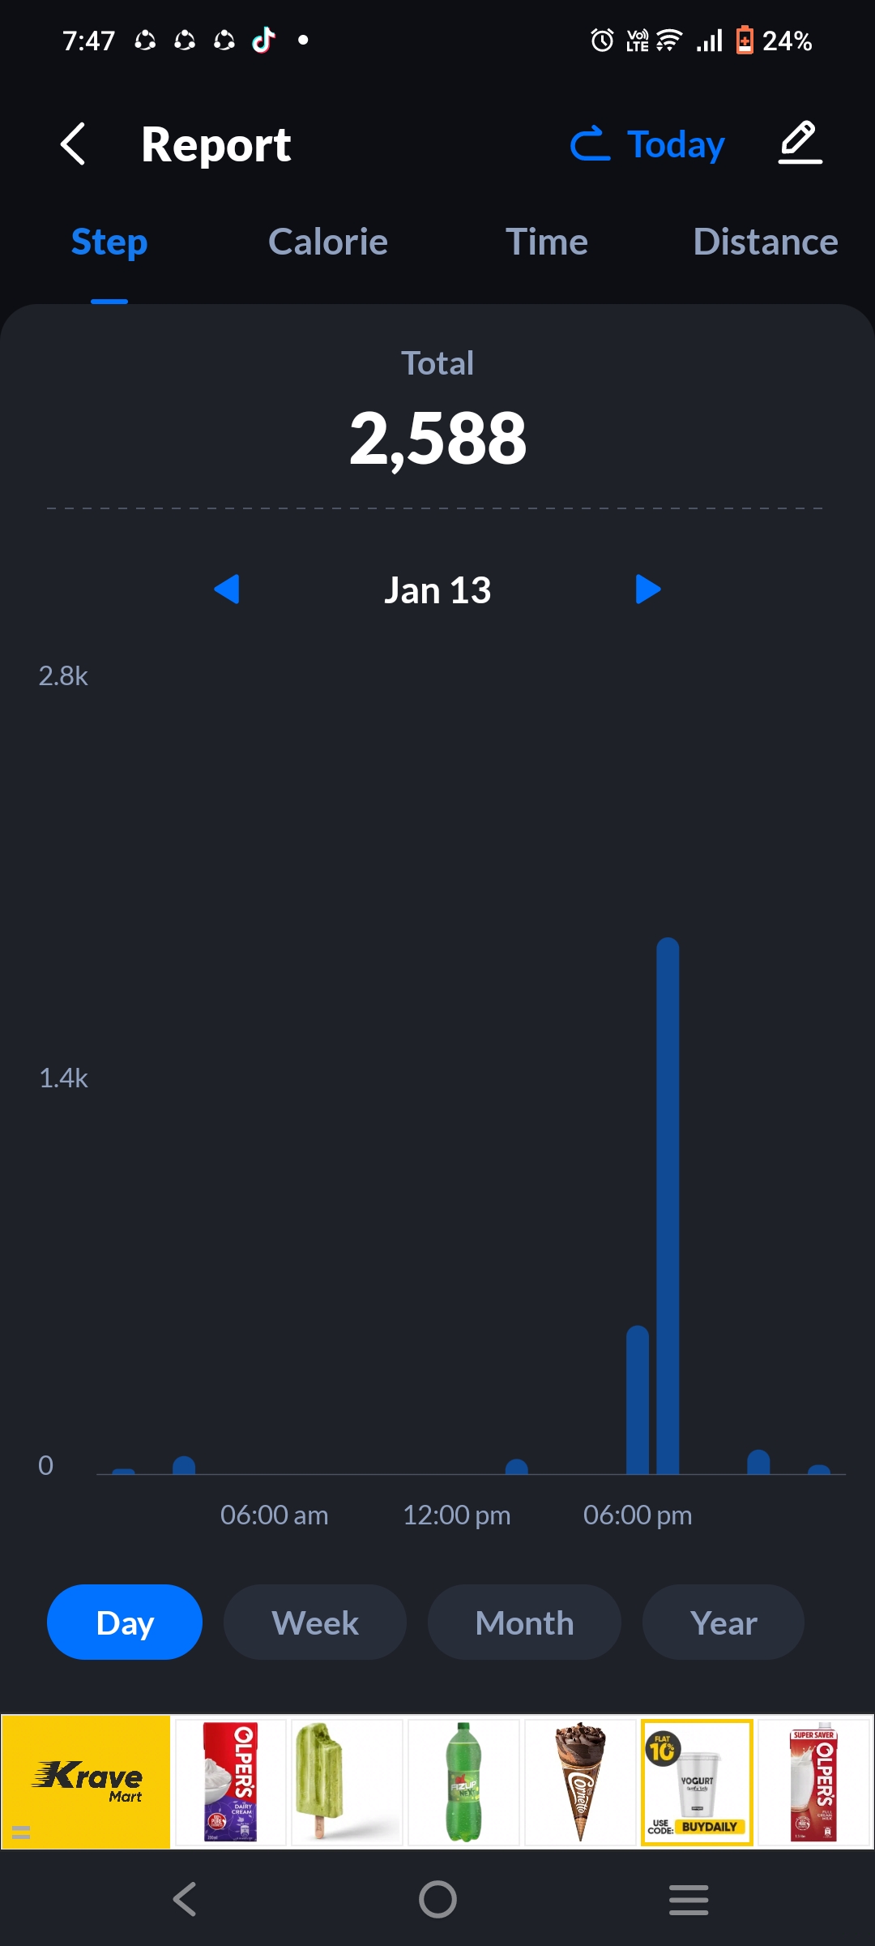The image size is (875, 1946).
Task: Tap the green soda bottle ad
Action: pyautogui.click(x=463, y=1781)
